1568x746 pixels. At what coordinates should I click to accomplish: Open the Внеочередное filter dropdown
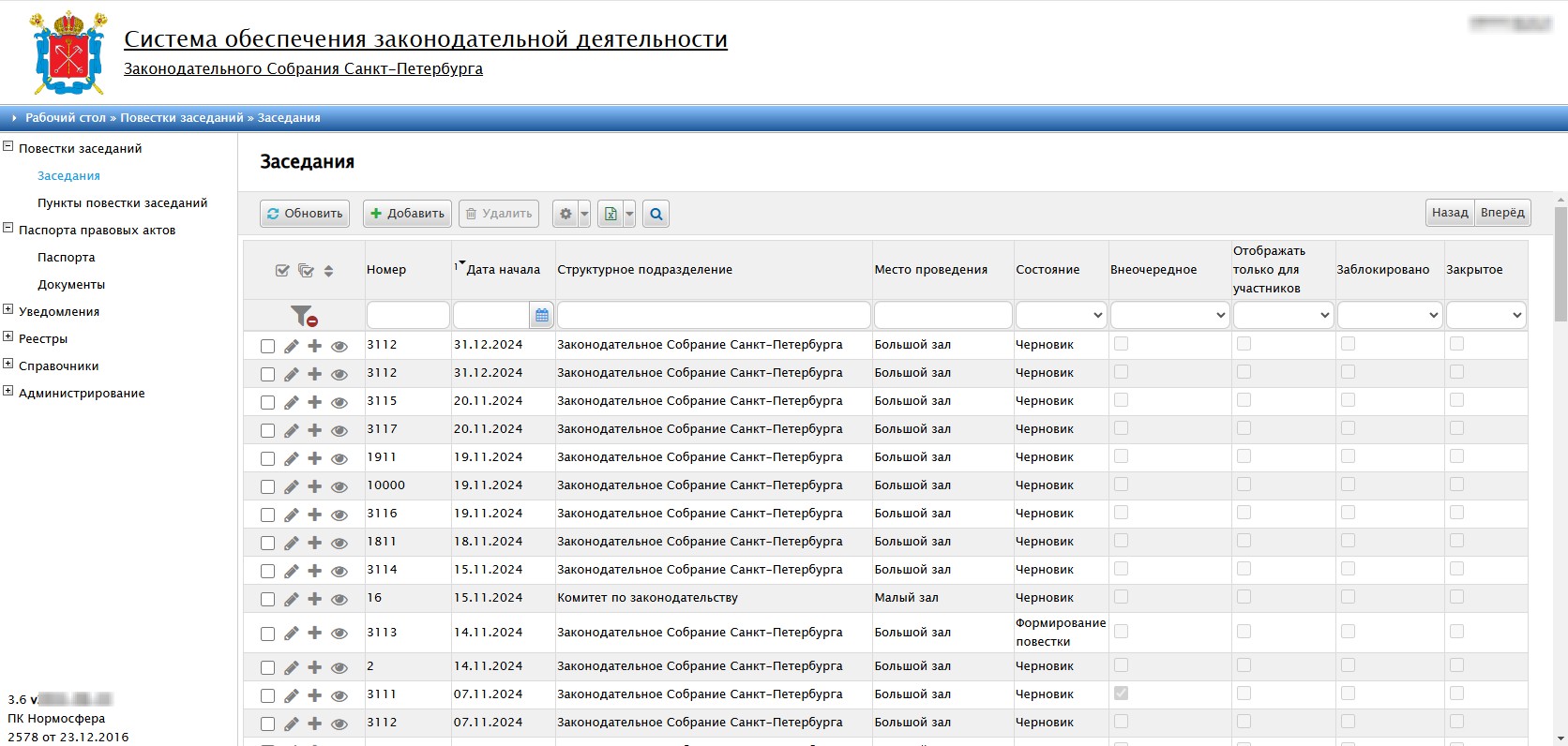[1169, 315]
